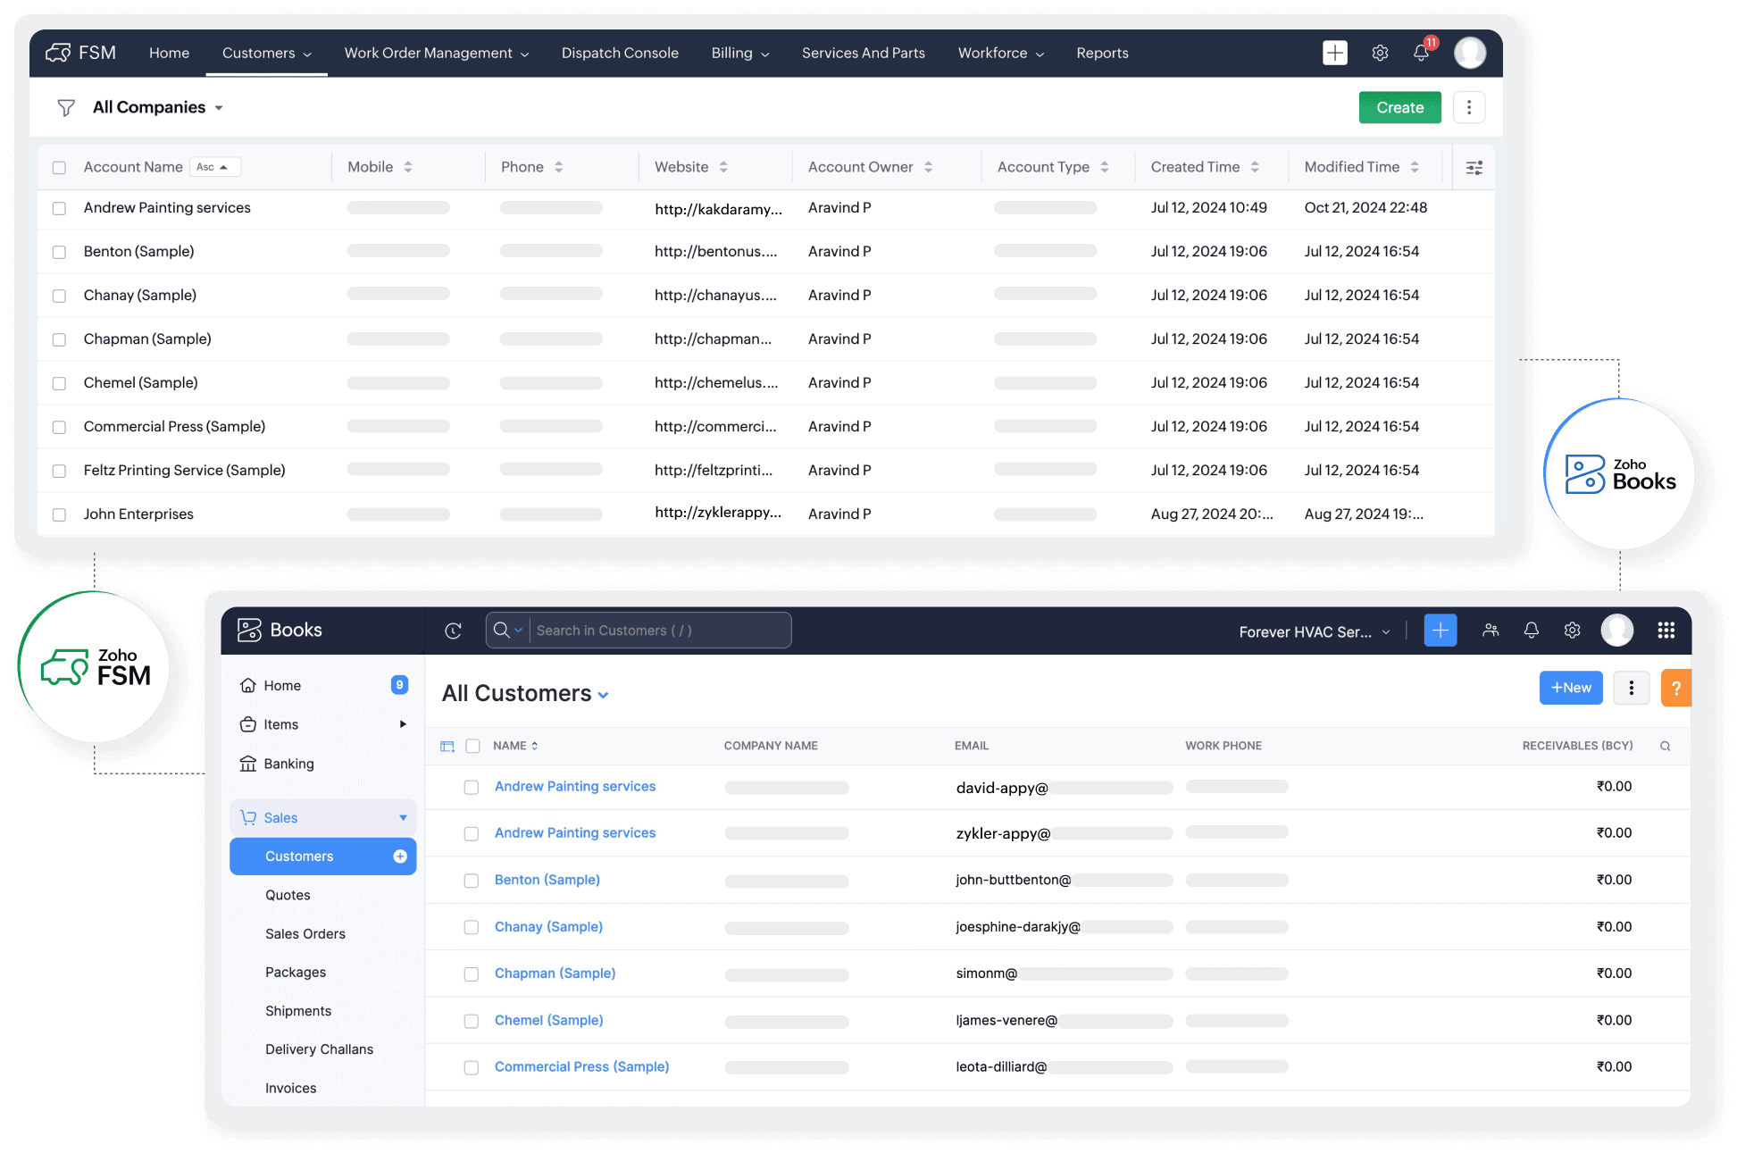
Task: Click the Books recent history clock icon
Action: (x=454, y=631)
